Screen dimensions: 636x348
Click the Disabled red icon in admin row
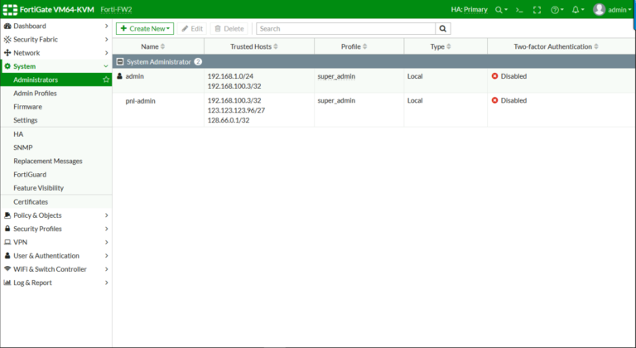click(495, 76)
